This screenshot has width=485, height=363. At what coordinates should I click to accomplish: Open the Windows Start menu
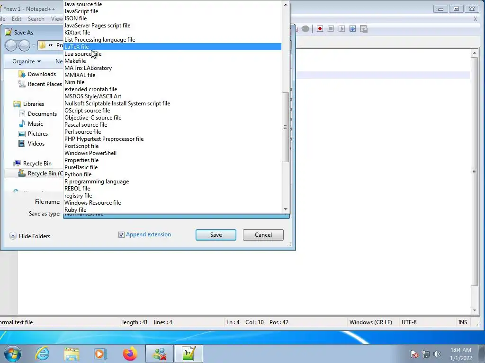point(13,354)
